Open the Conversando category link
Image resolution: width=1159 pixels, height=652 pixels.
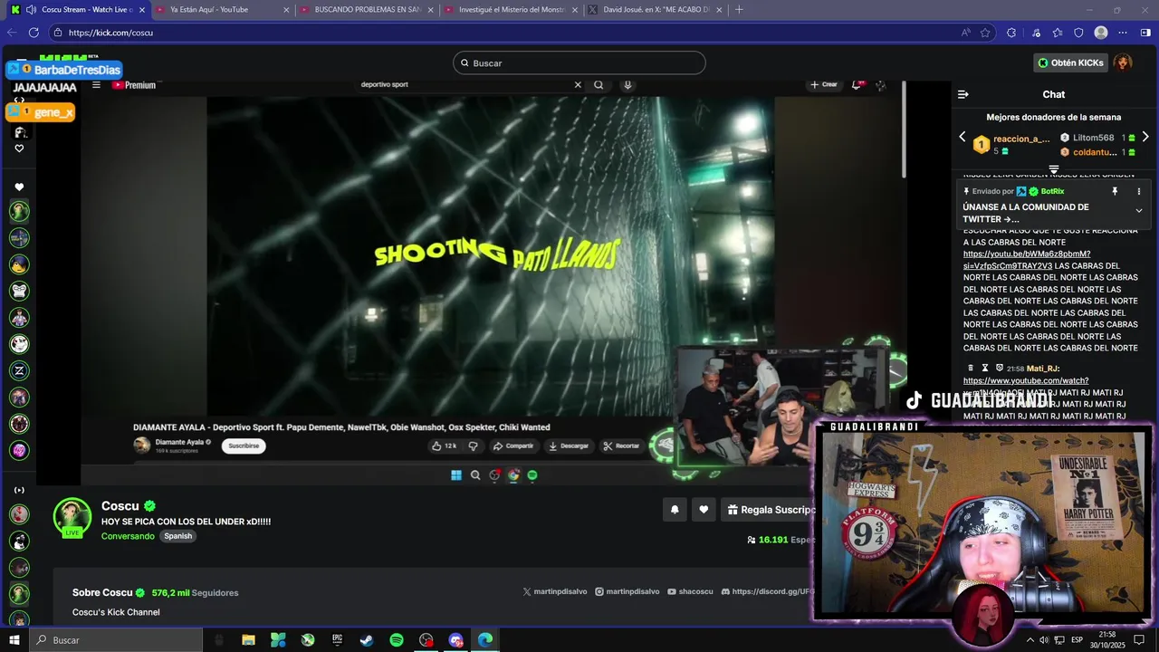point(128,536)
